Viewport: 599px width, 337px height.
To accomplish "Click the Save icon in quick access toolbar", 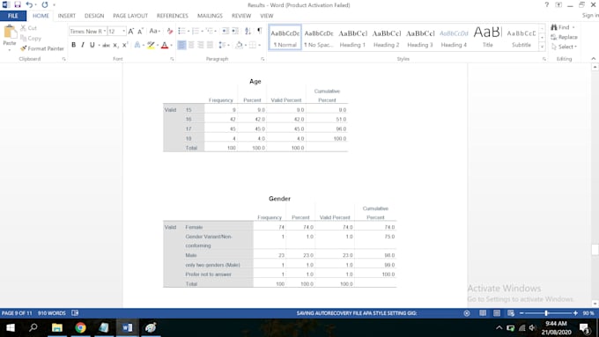I will pos(18,5).
